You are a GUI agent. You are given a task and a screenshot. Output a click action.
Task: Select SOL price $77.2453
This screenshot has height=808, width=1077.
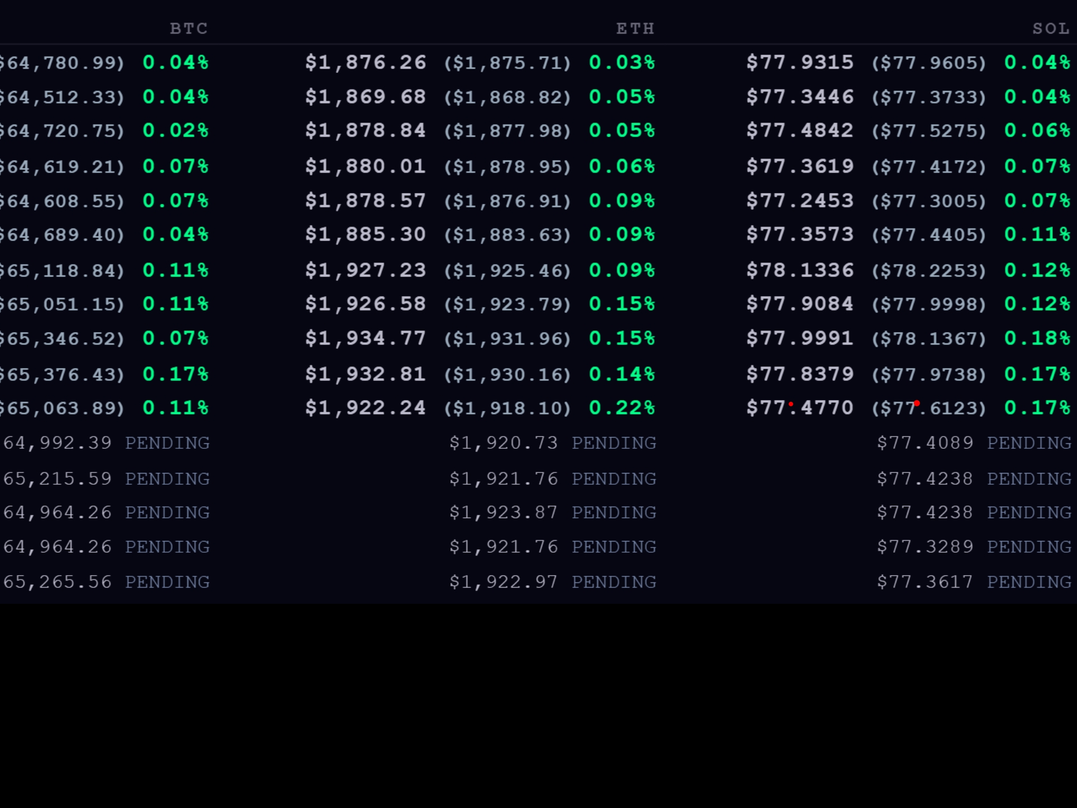[x=800, y=200]
